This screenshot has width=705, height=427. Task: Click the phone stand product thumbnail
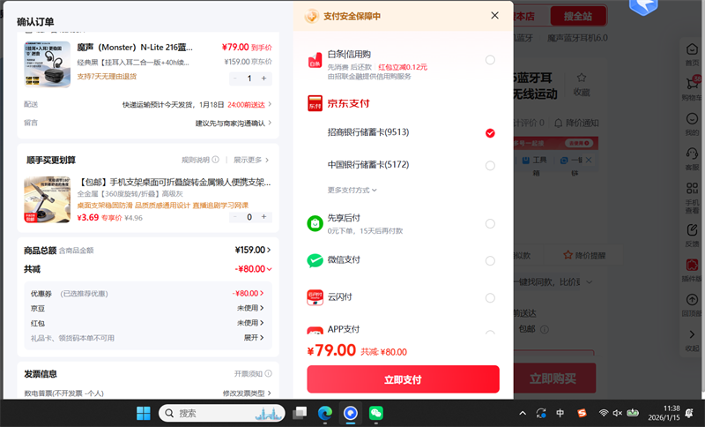point(47,199)
